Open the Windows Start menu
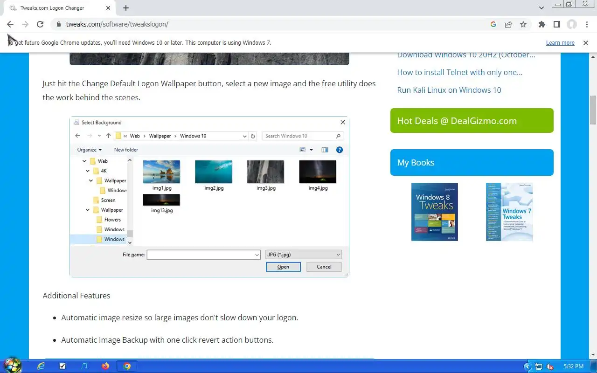 pyautogui.click(x=12, y=366)
